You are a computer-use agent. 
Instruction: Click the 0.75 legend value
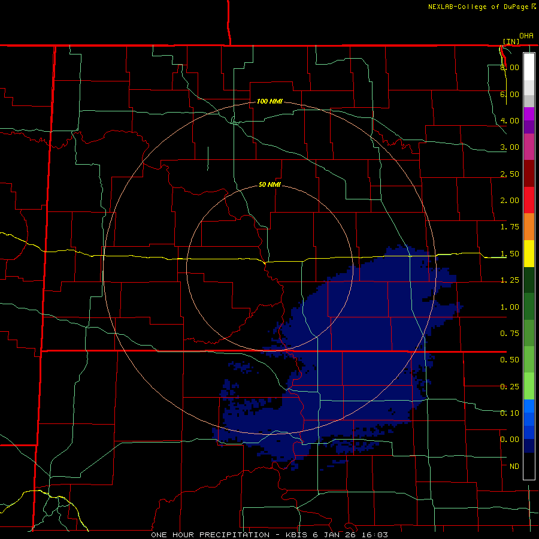[510, 334]
